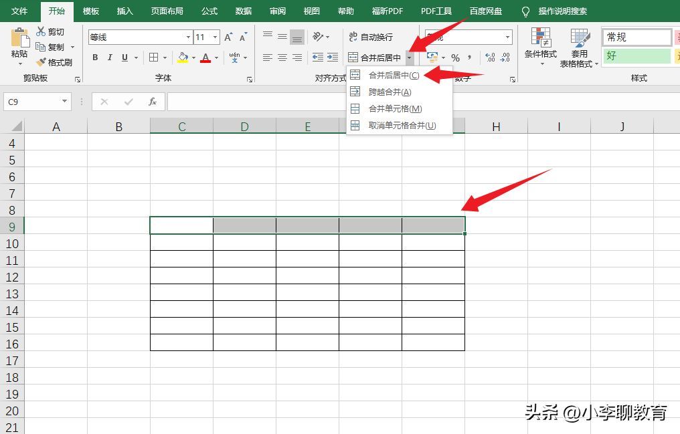Select the row 12 header
Image resolution: width=680 pixels, height=434 pixels.
click(x=12, y=278)
